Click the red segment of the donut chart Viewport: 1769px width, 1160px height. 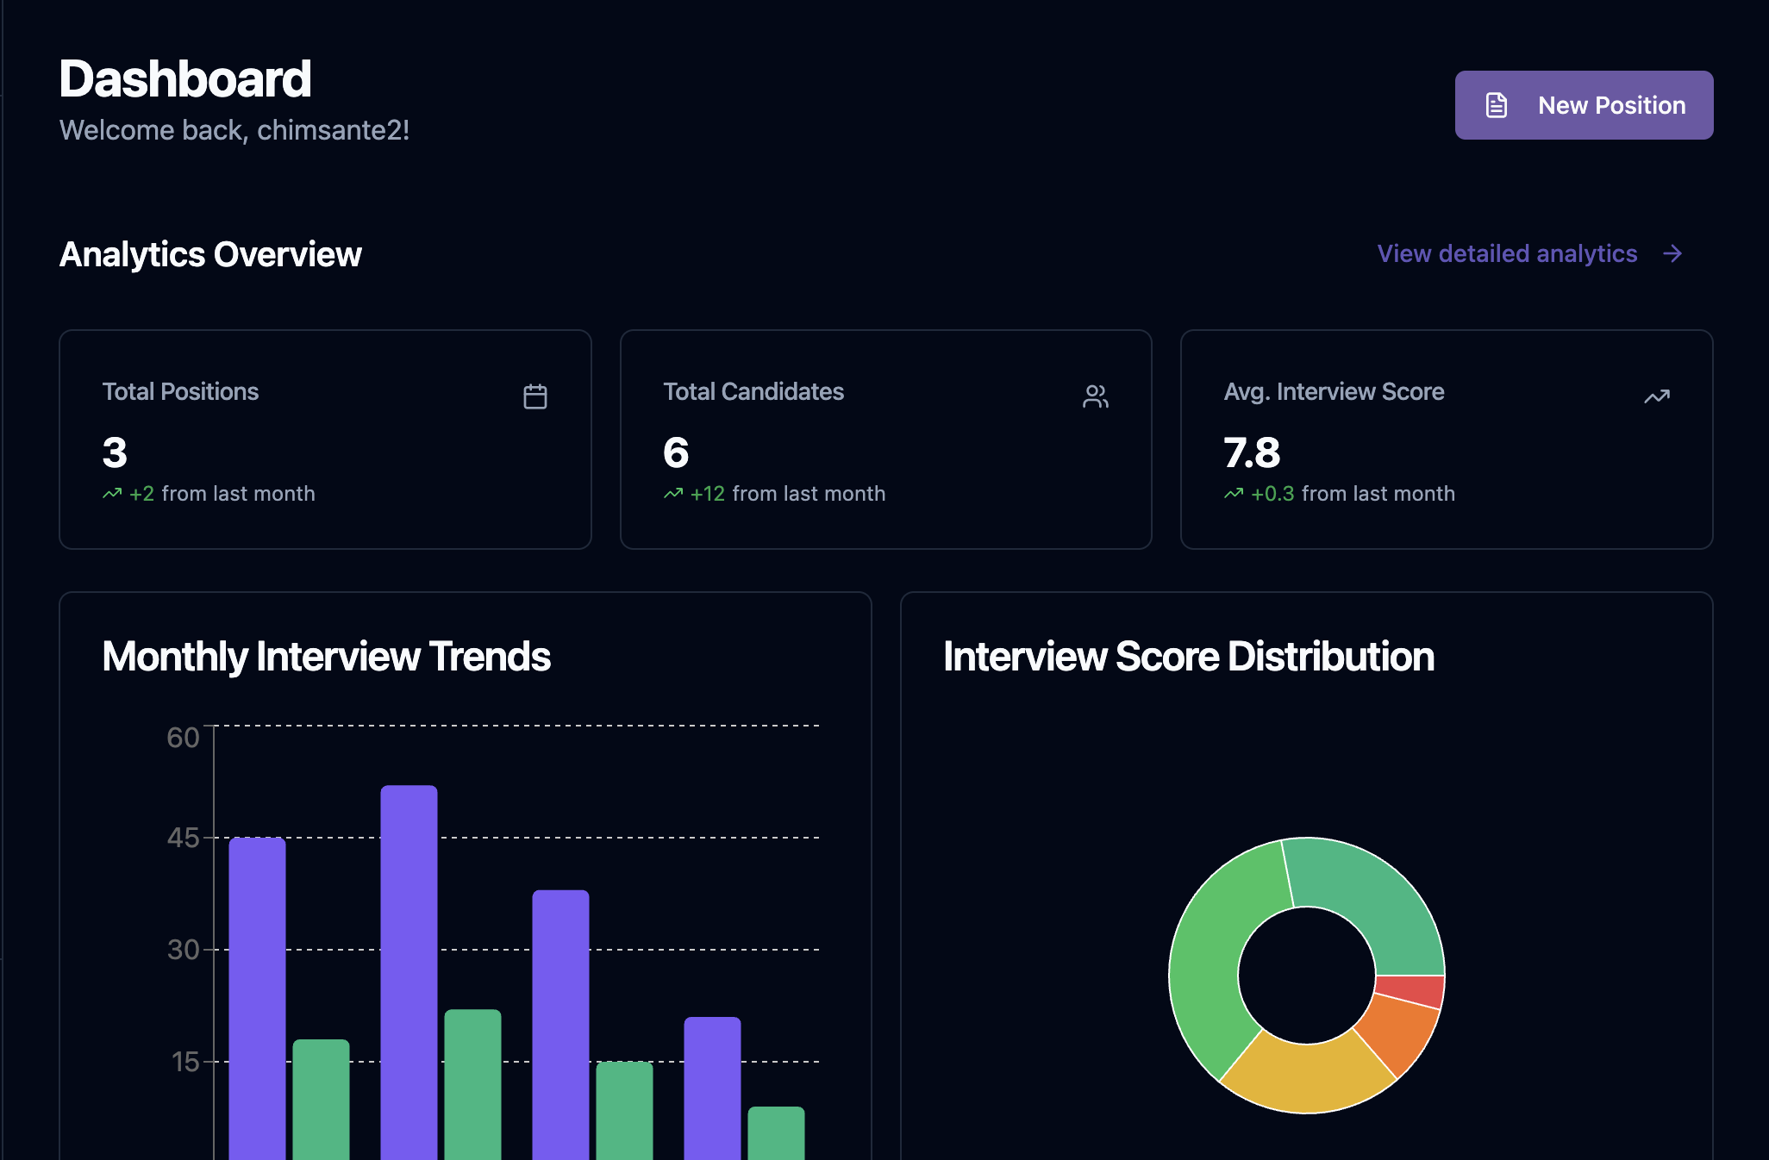(x=1410, y=990)
